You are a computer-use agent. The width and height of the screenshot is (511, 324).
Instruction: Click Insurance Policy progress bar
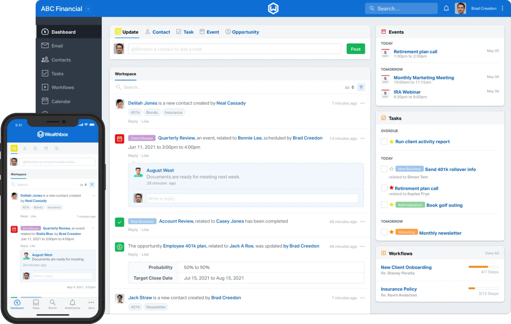[483, 288]
